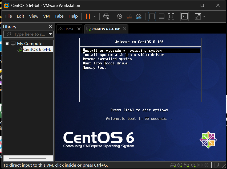The width and height of the screenshot is (227, 169).
Task: Open the message log note icon
Action: point(216,165)
